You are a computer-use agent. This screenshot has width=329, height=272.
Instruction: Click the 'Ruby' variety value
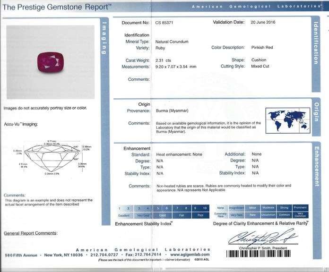(x=160, y=48)
